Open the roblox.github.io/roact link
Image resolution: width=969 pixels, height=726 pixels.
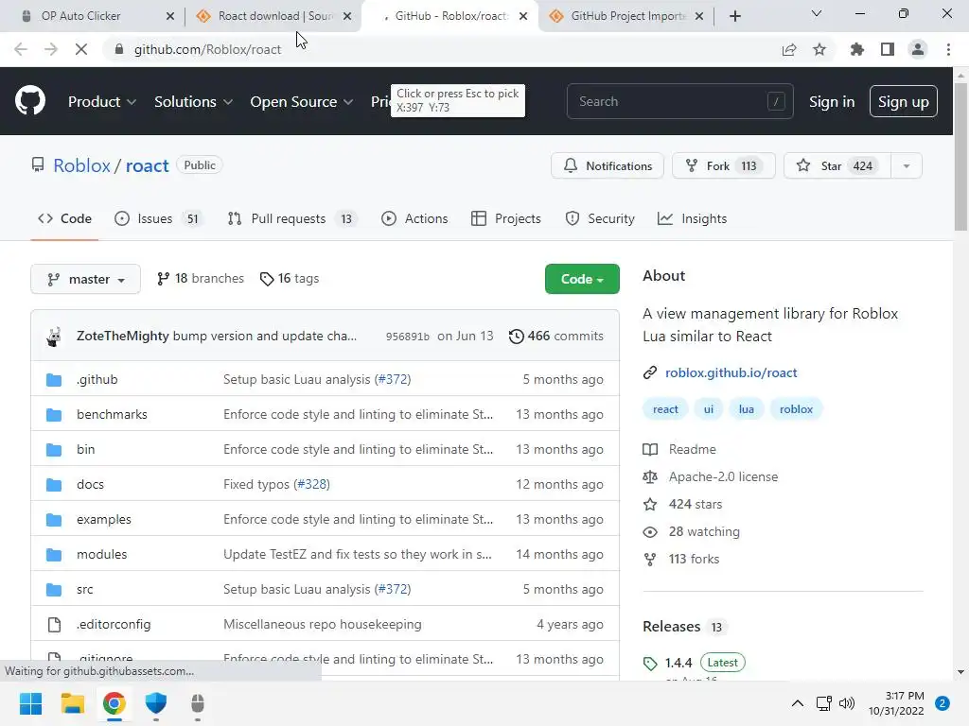(x=731, y=372)
